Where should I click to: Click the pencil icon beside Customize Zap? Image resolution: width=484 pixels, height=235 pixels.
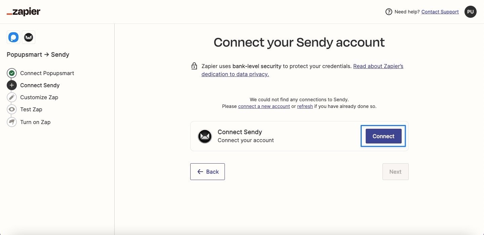11,97
